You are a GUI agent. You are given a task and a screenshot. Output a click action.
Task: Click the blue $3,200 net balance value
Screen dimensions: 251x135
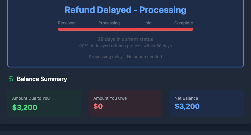coord(187,106)
